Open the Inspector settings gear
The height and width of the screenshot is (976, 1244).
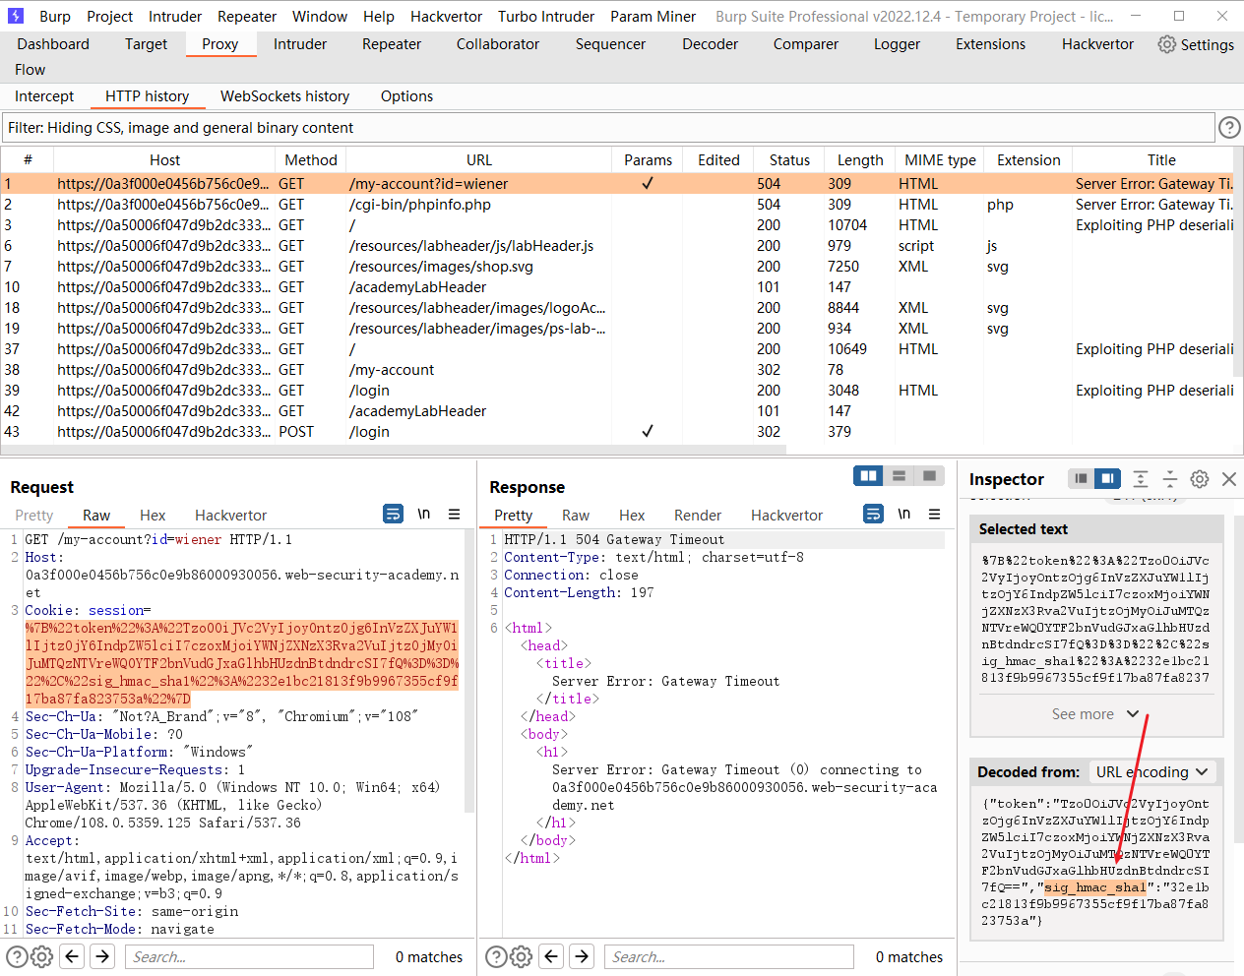click(1200, 479)
